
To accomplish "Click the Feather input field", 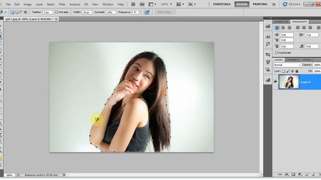I will click(48, 12).
